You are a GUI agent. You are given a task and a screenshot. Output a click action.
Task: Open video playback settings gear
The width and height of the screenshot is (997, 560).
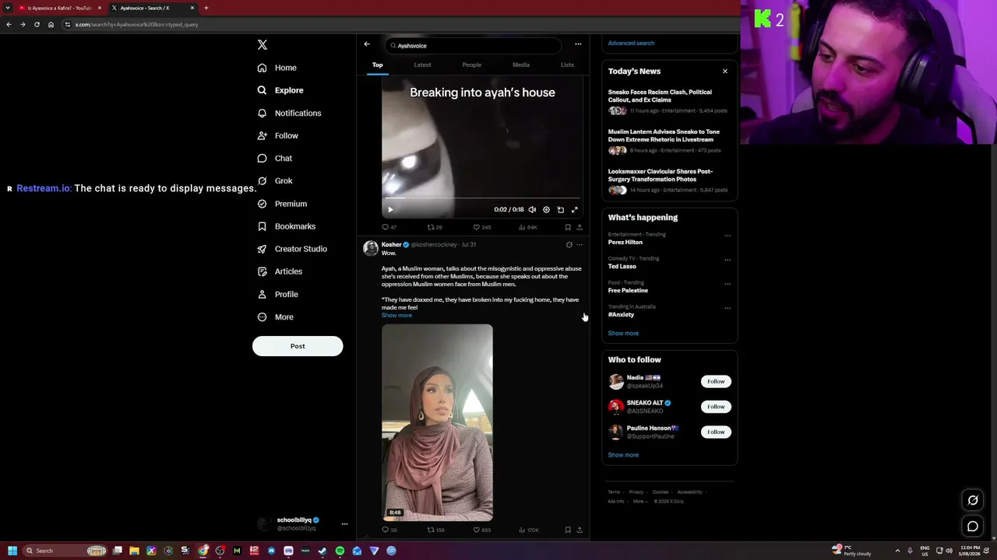[546, 210]
